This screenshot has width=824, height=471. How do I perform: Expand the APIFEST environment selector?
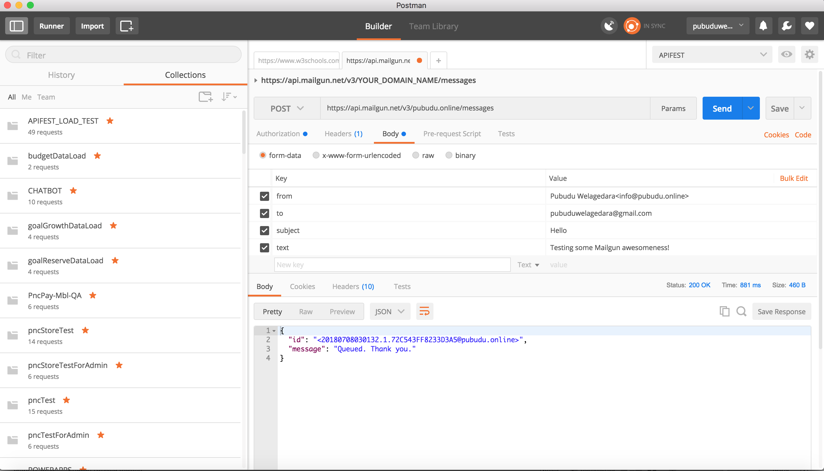[712, 55]
